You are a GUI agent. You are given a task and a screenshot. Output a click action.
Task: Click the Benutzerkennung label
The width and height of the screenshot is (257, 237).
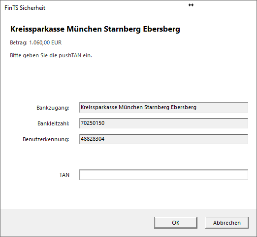click(x=46, y=139)
